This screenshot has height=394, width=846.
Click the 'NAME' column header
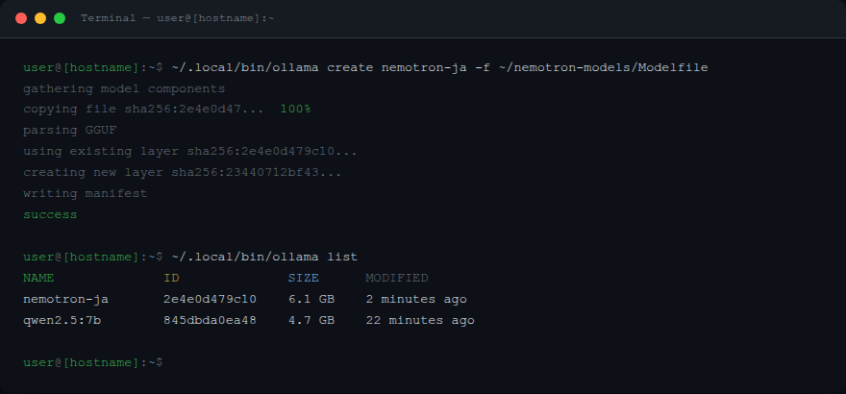coord(38,278)
